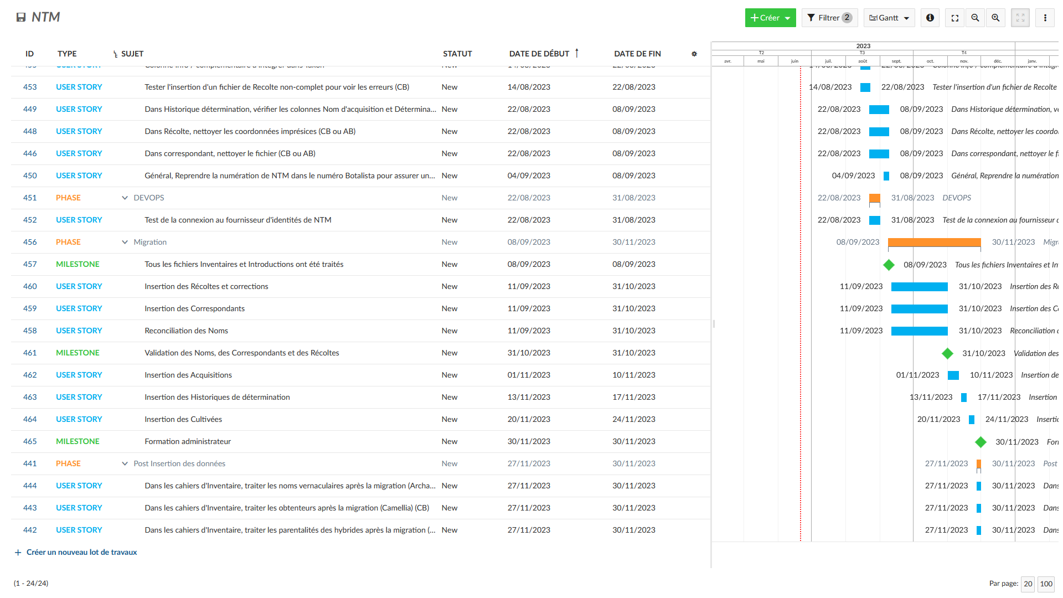
Task: Select the Gantt bar for Reconciliation des Noms
Action: pyautogui.click(x=919, y=331)
